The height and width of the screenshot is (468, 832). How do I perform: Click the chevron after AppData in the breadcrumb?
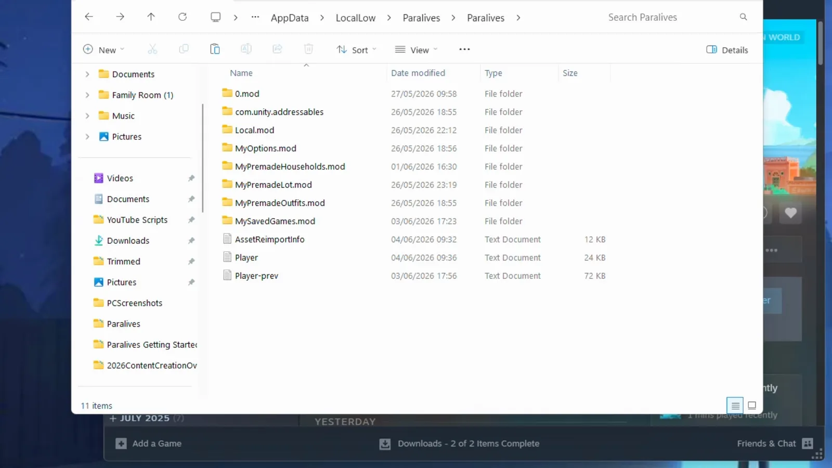click(x=322, y=18)
